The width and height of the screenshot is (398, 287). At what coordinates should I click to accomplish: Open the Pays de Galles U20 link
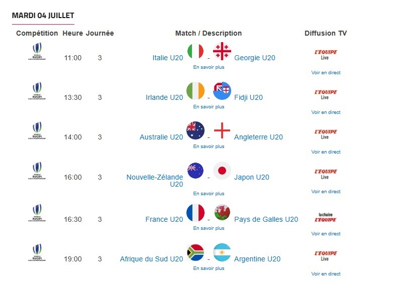click(266, 219)
